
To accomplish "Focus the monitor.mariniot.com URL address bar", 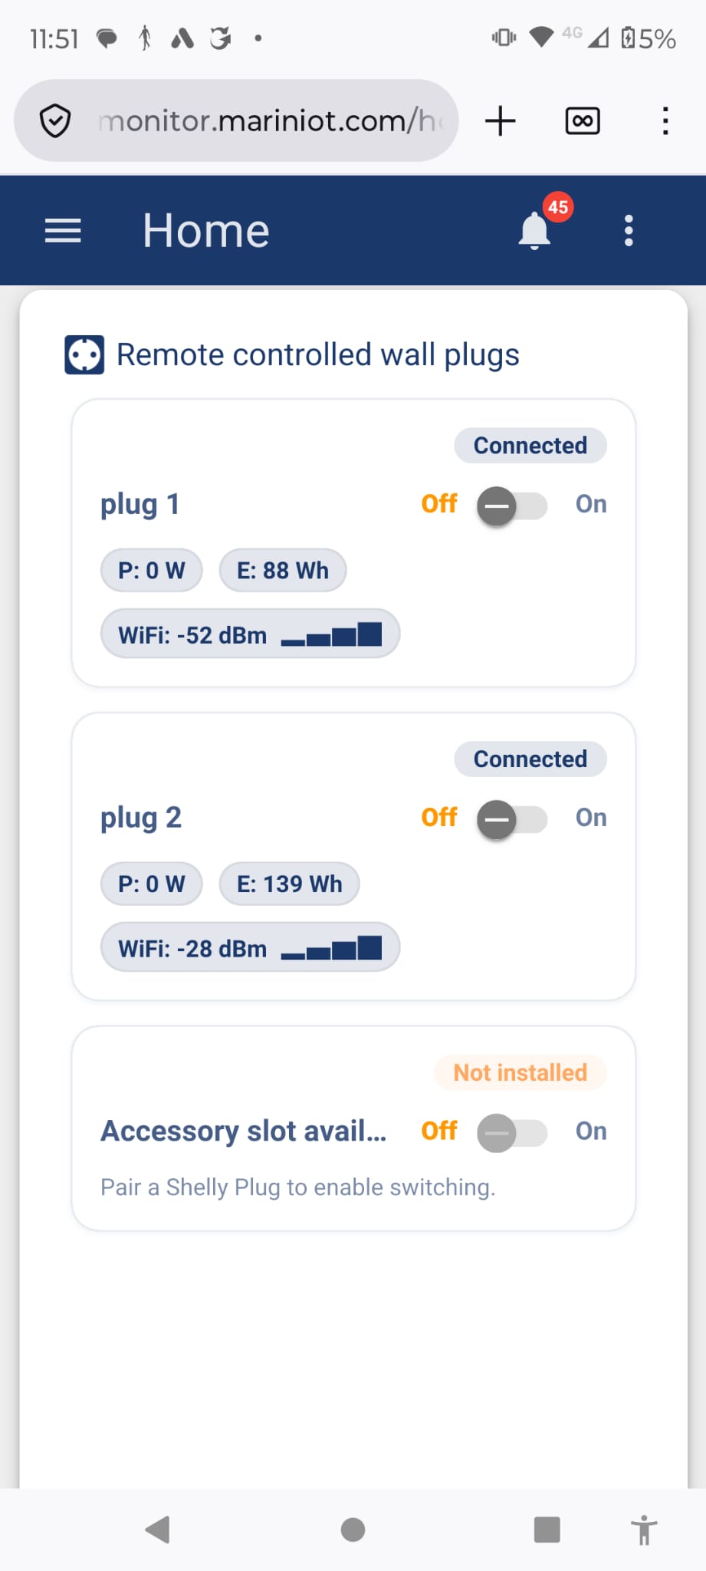I will point(268,121).
